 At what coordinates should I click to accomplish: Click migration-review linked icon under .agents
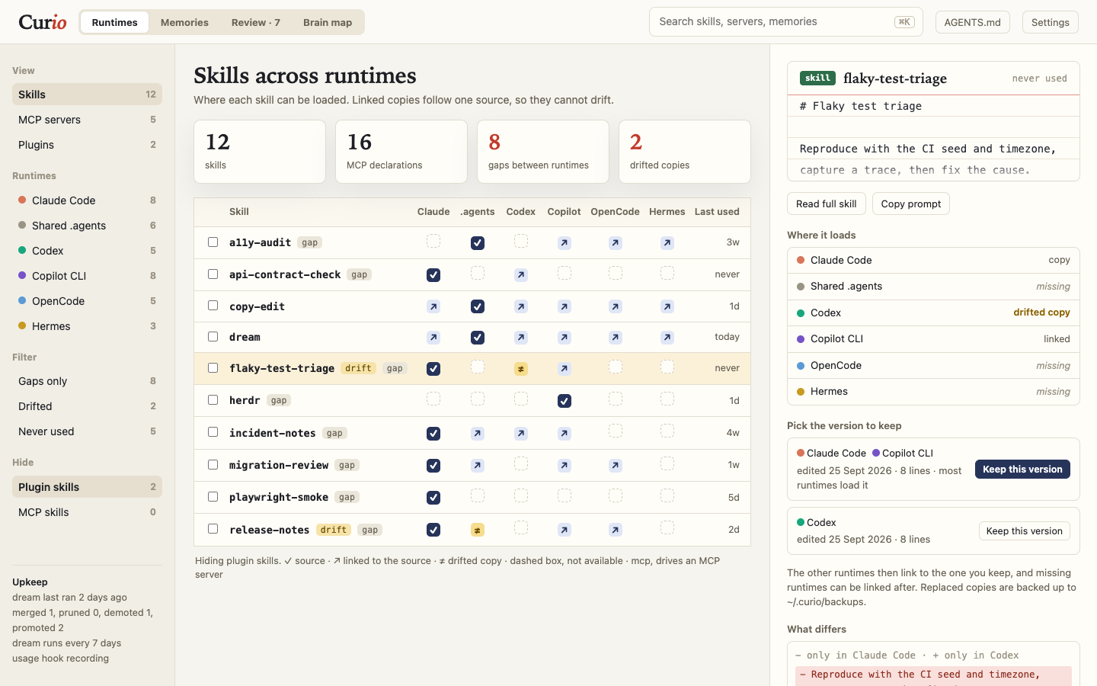pos(478,466)
